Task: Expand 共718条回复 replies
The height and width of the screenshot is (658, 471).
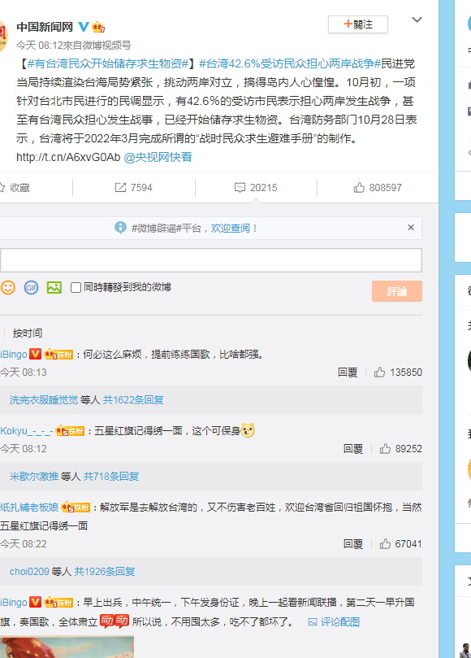Action: click(x=111, y=477)
